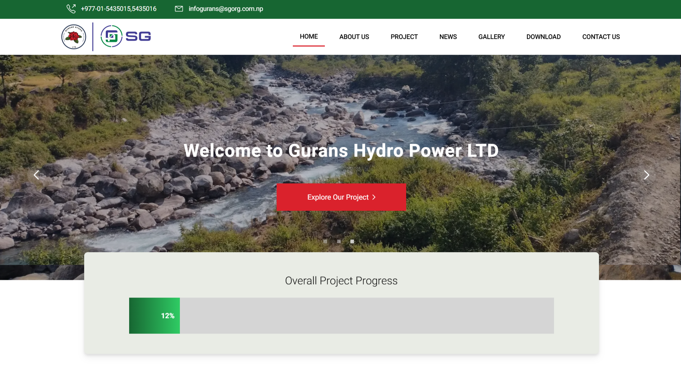Image resolution: width=681 pixels, height=385 pixels.
Task: Click the chevron inside Explore Our Project
Action: [374, 197]
